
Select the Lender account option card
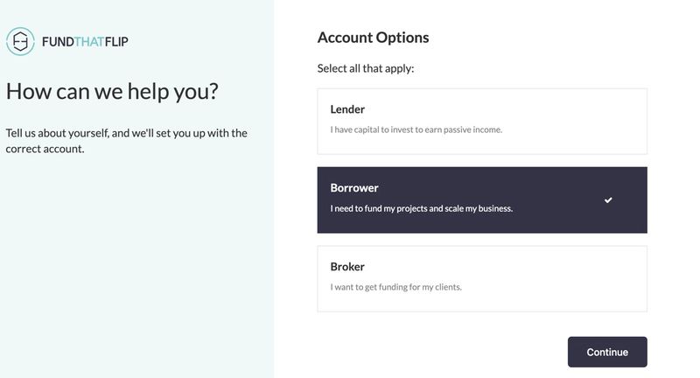pyautogui.click(x=482, y=121)
